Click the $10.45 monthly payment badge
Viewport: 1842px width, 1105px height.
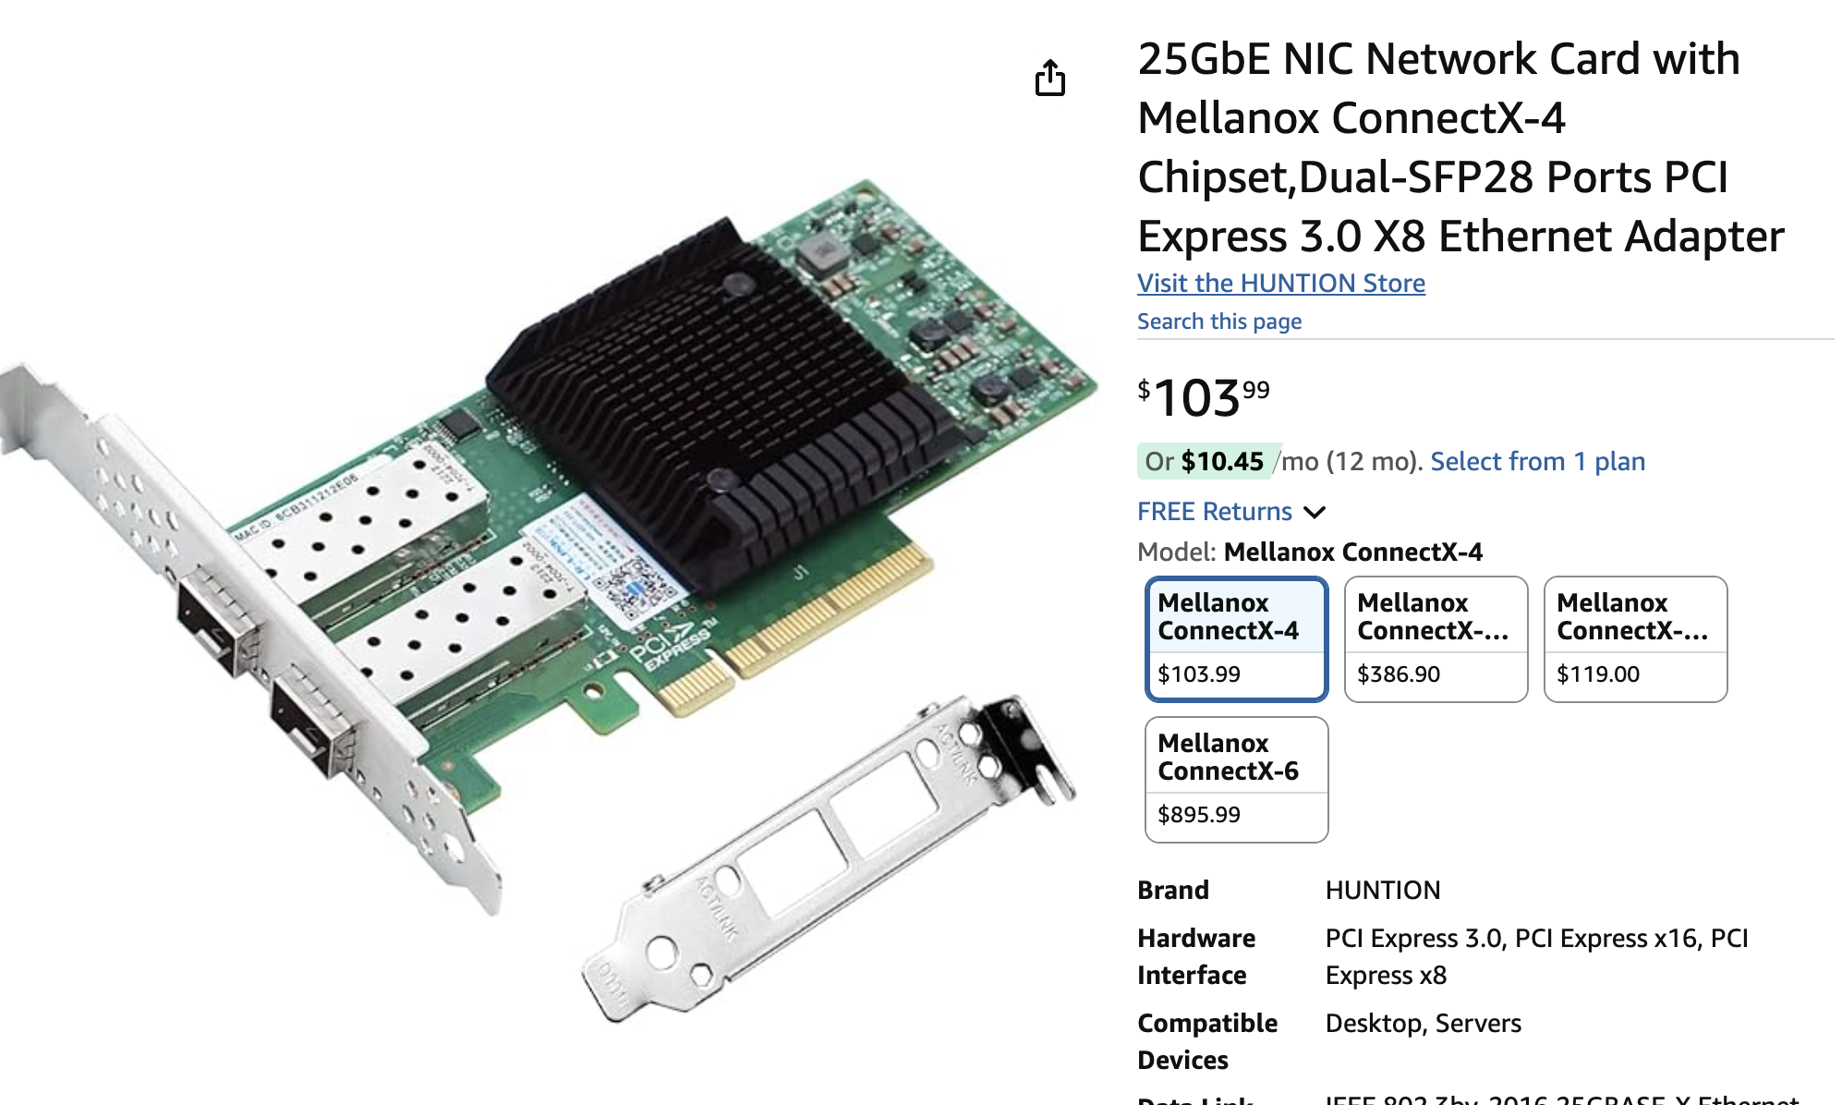(1208, 461)
